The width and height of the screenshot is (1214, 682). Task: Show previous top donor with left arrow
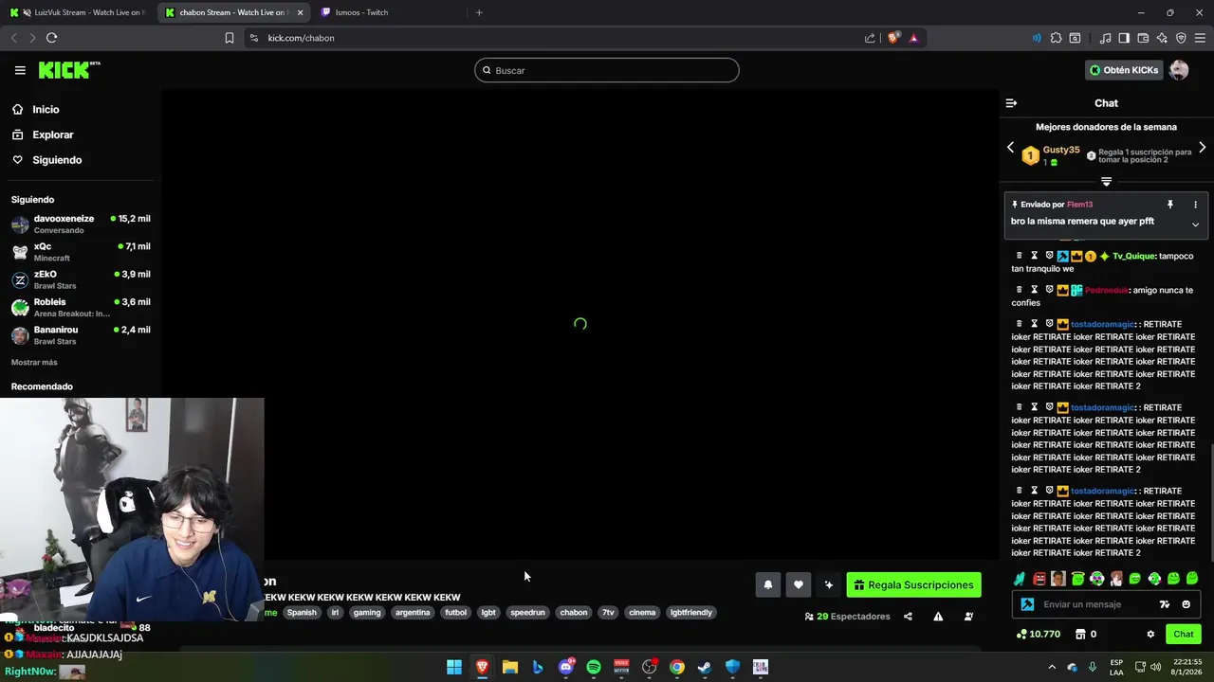tap(1010, 148)
